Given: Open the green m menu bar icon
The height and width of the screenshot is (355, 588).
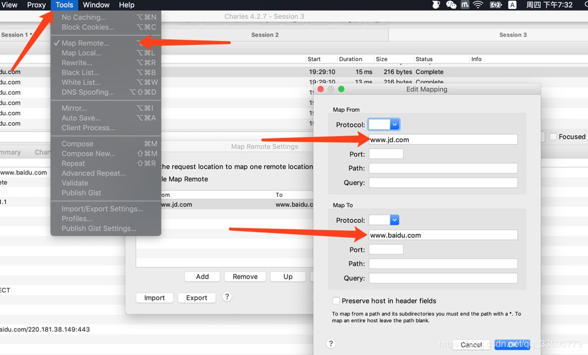Looking at the screenshot, I should point(465,5).
